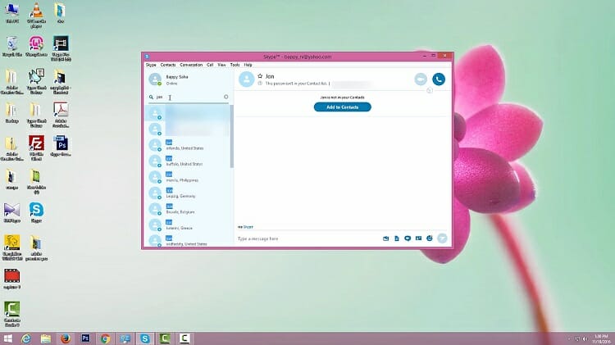Click the send message arrow button
The height and width of the screenshot is (345, 615).
442,238
